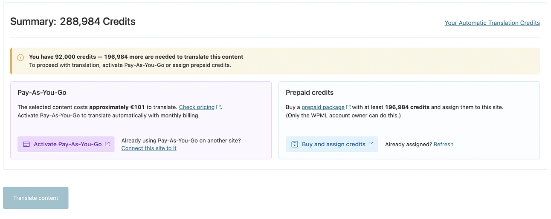Viewport: 551px width, 219px height.
Task: Select the Pay-As-You-Go card title
Action: pos(42,92)
